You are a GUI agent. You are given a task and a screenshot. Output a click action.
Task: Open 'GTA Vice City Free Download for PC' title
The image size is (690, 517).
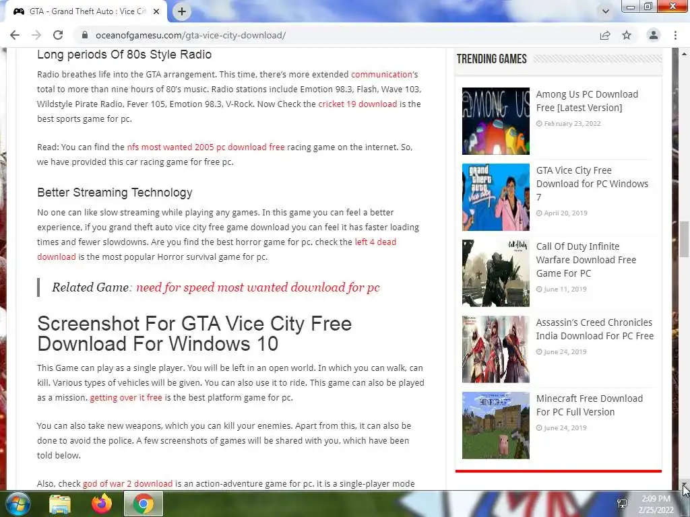click(592, 184)
